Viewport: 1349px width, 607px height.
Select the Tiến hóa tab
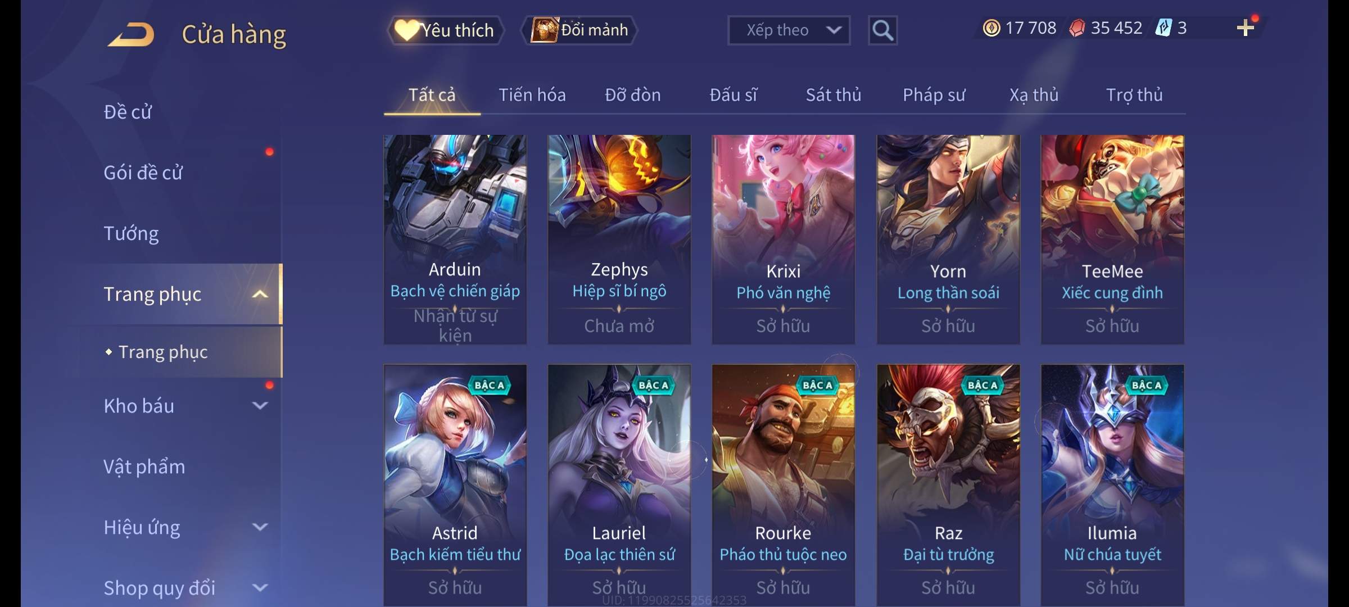pyautogui.click(x=532, y=95)
